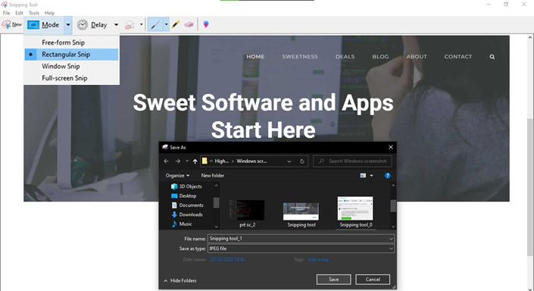This screenshot has width=534, height=291.
Task: Click CONTACT link on the webpage
Action: (458, 57)
